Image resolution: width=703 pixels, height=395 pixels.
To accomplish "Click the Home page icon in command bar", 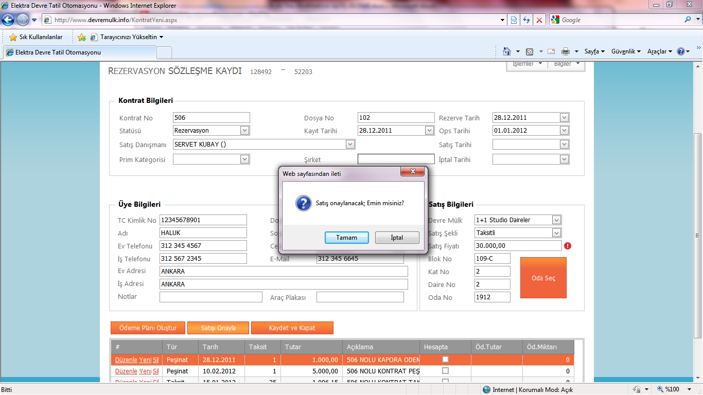I will coord(507,51).
